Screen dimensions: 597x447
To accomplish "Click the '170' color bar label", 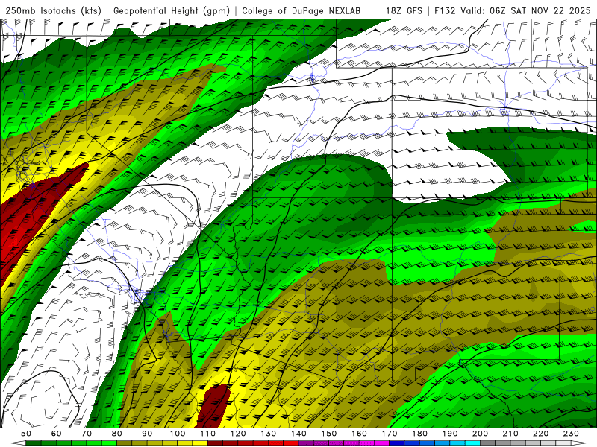I will (x=389, y=434).
